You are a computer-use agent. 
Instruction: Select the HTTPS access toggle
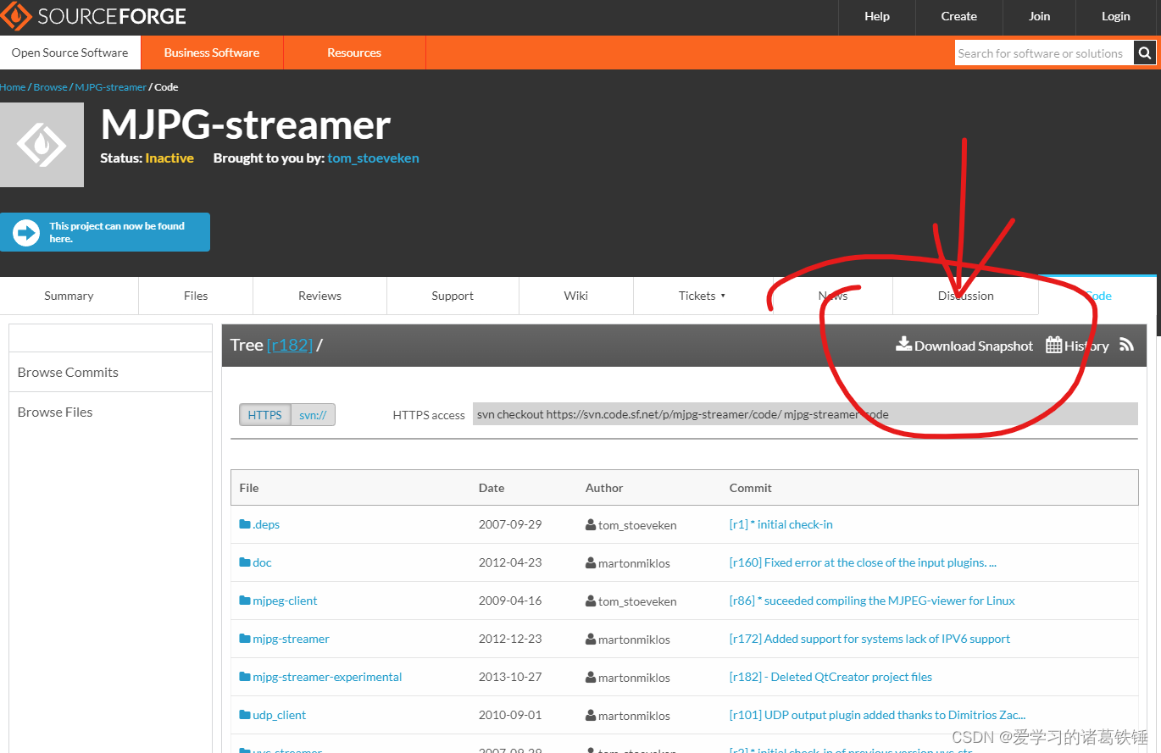pos(265,415)
